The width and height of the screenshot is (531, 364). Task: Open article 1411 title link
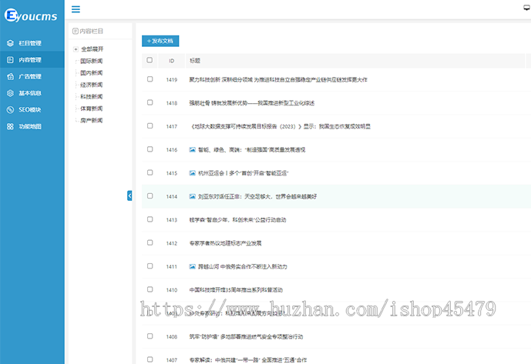pos(243,266)
